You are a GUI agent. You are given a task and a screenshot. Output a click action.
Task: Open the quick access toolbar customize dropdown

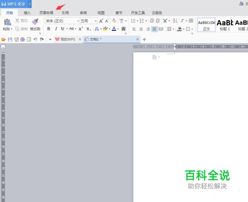50,39
